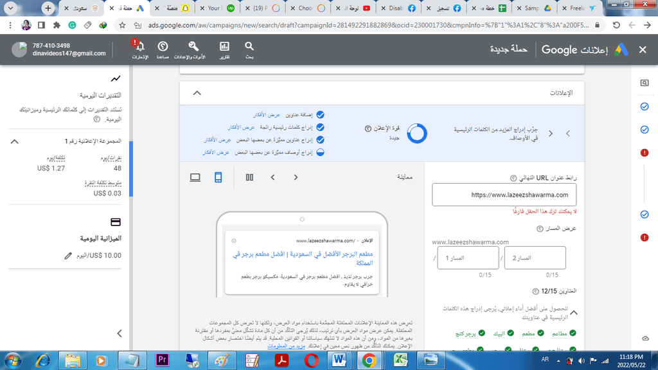
Task: Click help icon under daily estimates text
Action: tap(97, 119)
